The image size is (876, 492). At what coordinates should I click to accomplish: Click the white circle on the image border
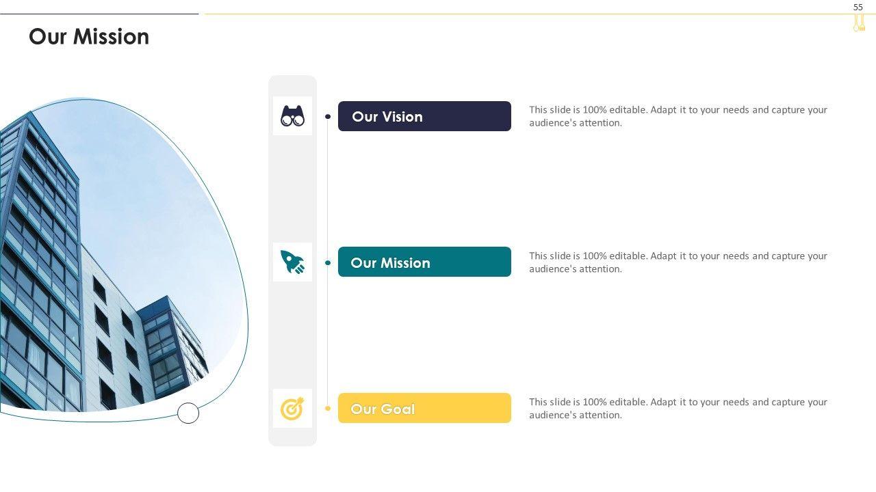pos(188,413)
